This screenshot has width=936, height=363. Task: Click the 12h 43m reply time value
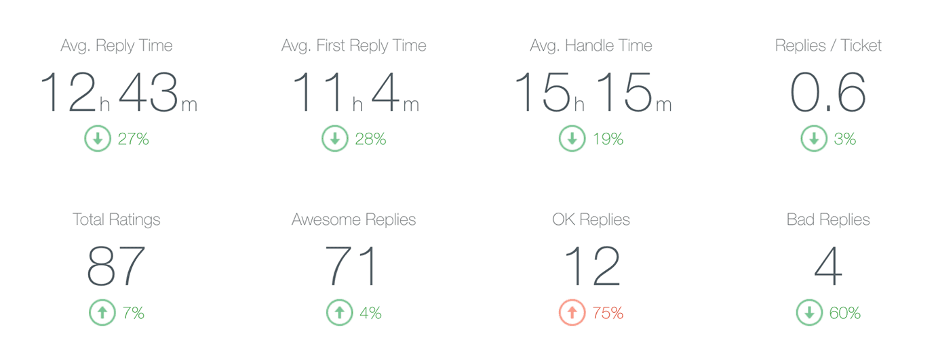click(x=117, y=93)
